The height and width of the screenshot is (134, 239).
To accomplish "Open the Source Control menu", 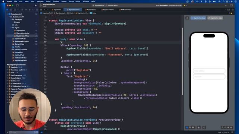I will 75,1.
